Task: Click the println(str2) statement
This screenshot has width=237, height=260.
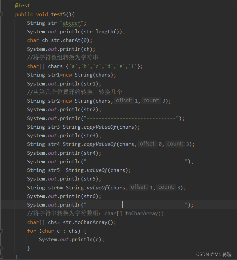Action: click(x=64, y=110)
